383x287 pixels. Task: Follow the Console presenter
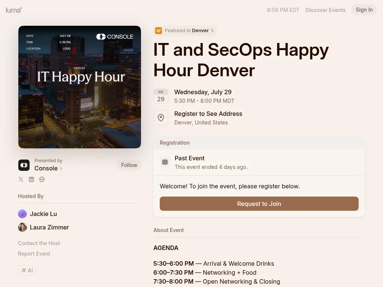[129, 165]
